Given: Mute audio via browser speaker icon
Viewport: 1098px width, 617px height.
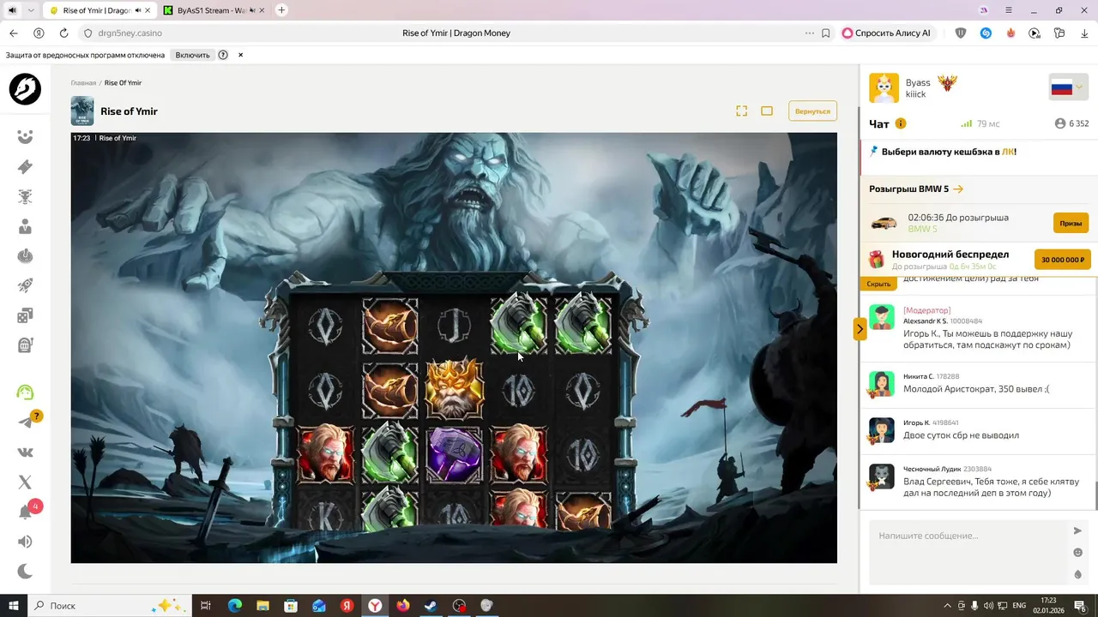Looking at the screenshot, I should coord(12,10).
